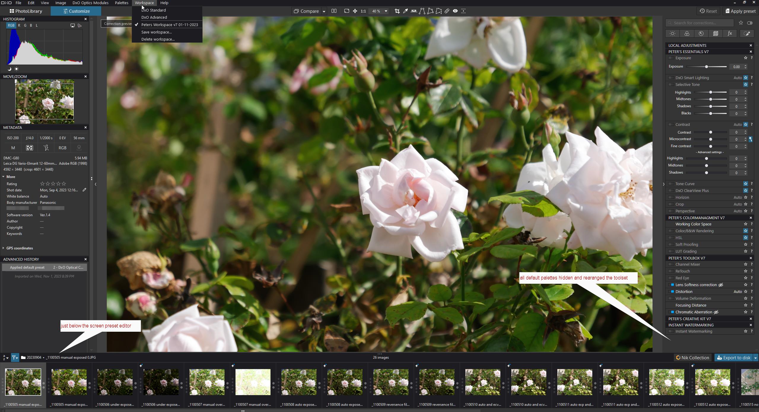Expand GPS coordinates section
Screen dimensions: 759x412
[x=3, y=248]
